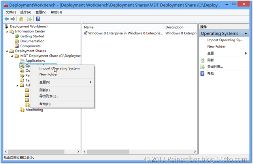Click the tree pane horizontal scrollbar thumb

(x=36, y=152)
